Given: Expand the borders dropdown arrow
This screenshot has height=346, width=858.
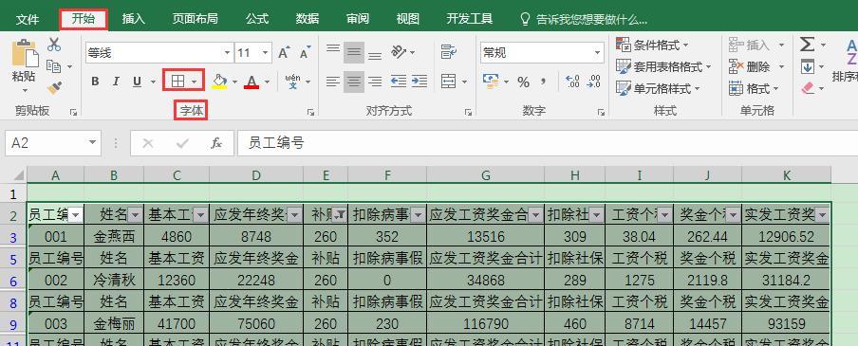Looking at the screenshot, I should (x=195, y=82).
